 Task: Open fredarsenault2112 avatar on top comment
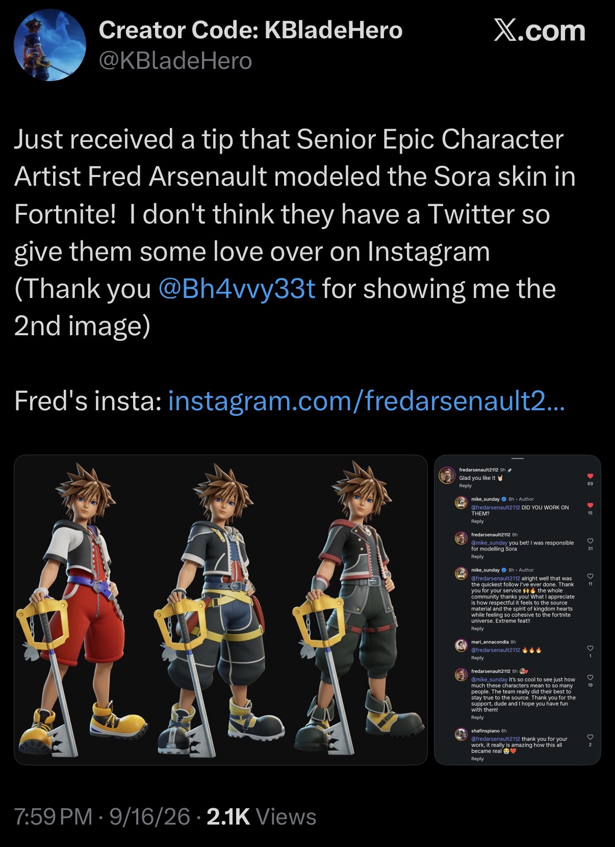[447, 475]
